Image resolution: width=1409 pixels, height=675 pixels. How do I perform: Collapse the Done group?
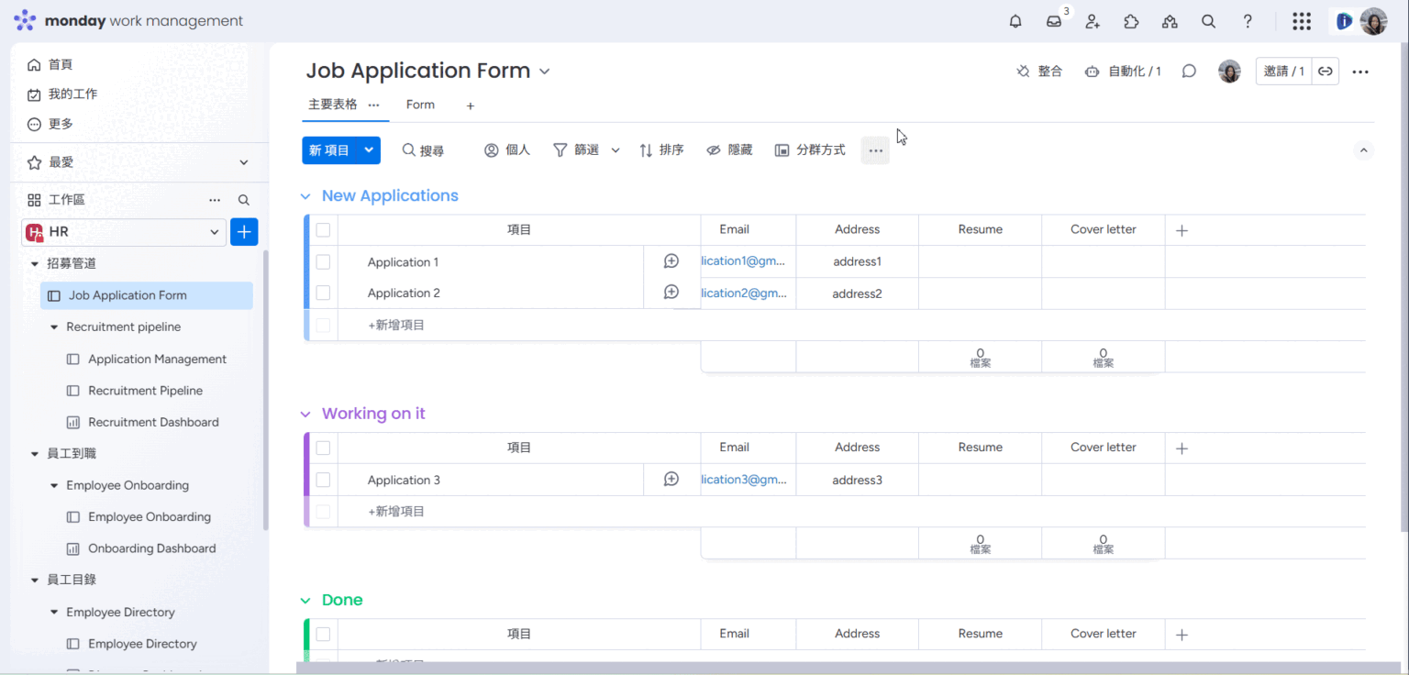click(x=305, y=601)
